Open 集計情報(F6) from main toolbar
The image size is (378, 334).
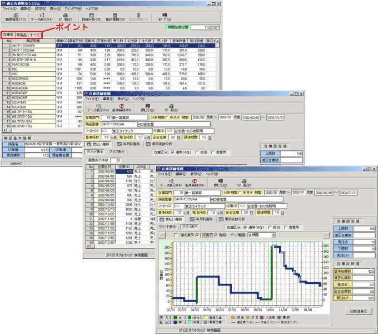[x=115, y=17]
